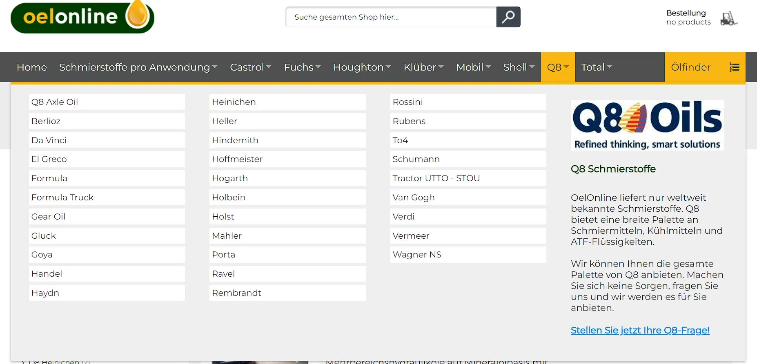This screenshot has width=757, height=364.
Task: Choose the To4 entry
Action: (468, 140)
